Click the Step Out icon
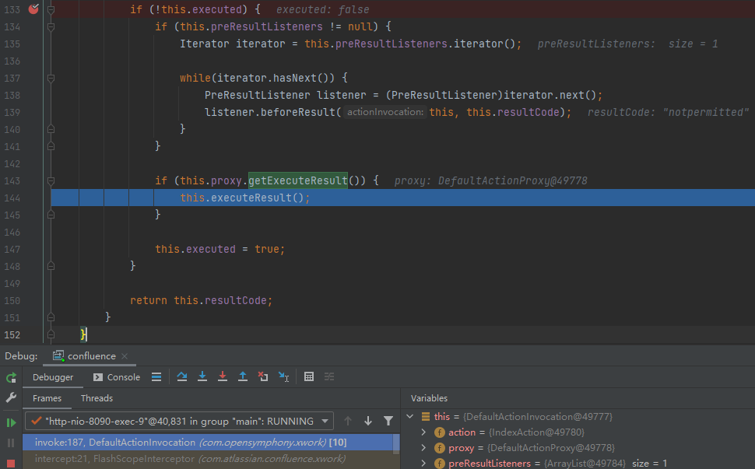755x469 pixels. coord(243,376)
